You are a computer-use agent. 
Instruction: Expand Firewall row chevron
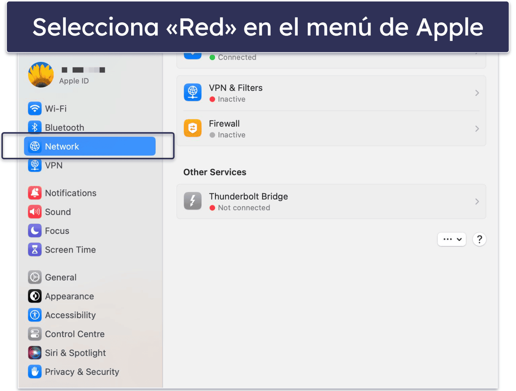pyautogui.click(x=477, y=129)
